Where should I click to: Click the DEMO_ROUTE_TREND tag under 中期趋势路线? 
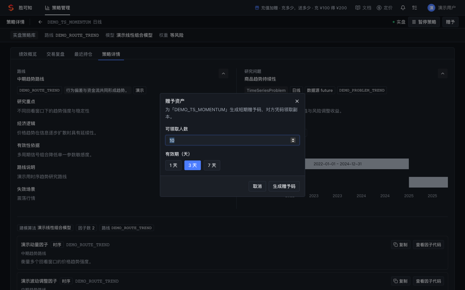pyautogui.click(x=39, y=90)
